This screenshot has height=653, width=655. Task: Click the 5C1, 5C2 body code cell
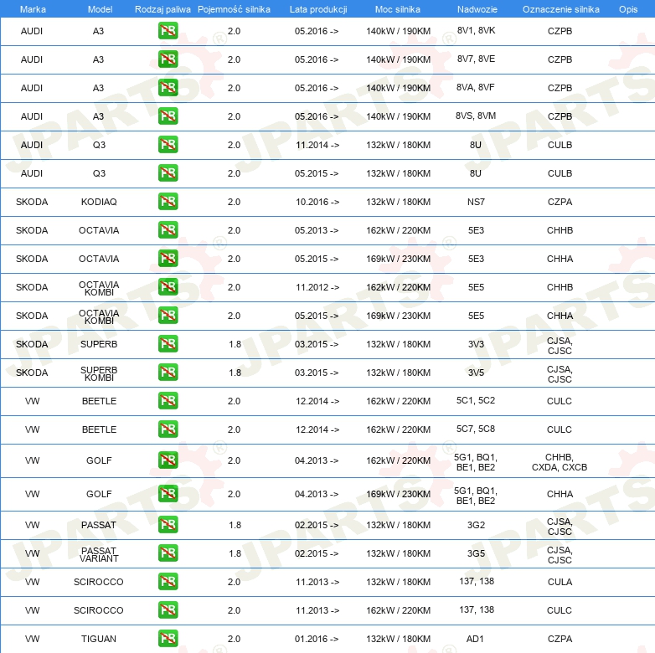(476, 400)
